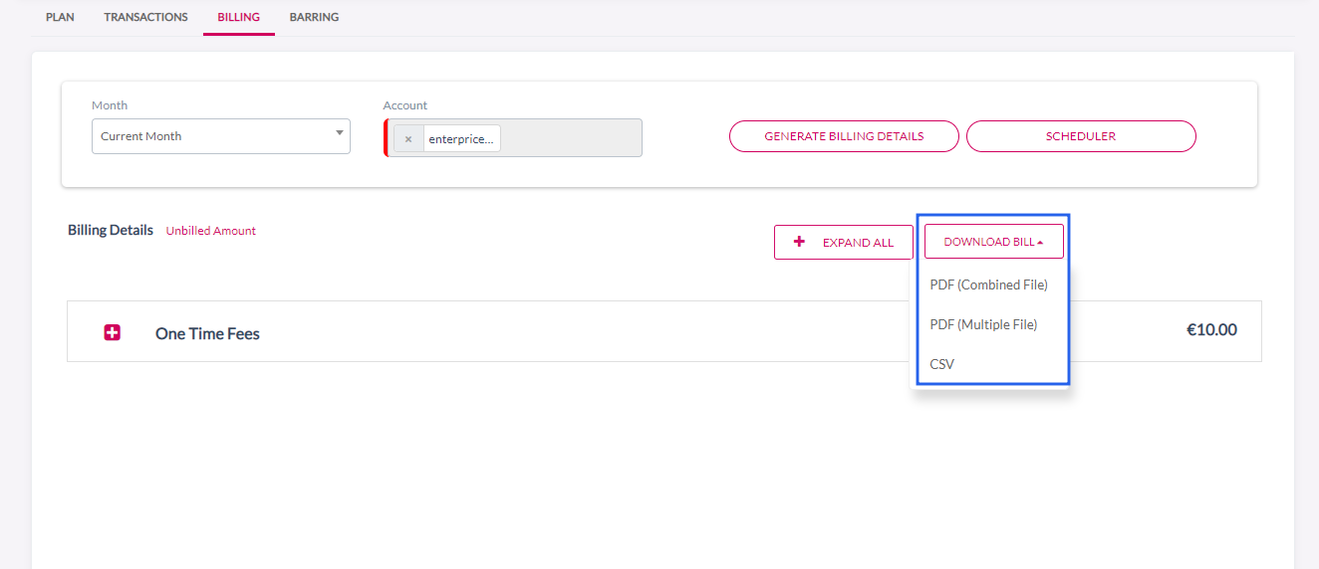
Task: Expand the One Time Fees plus icon
Action: (x=113, y=333)
